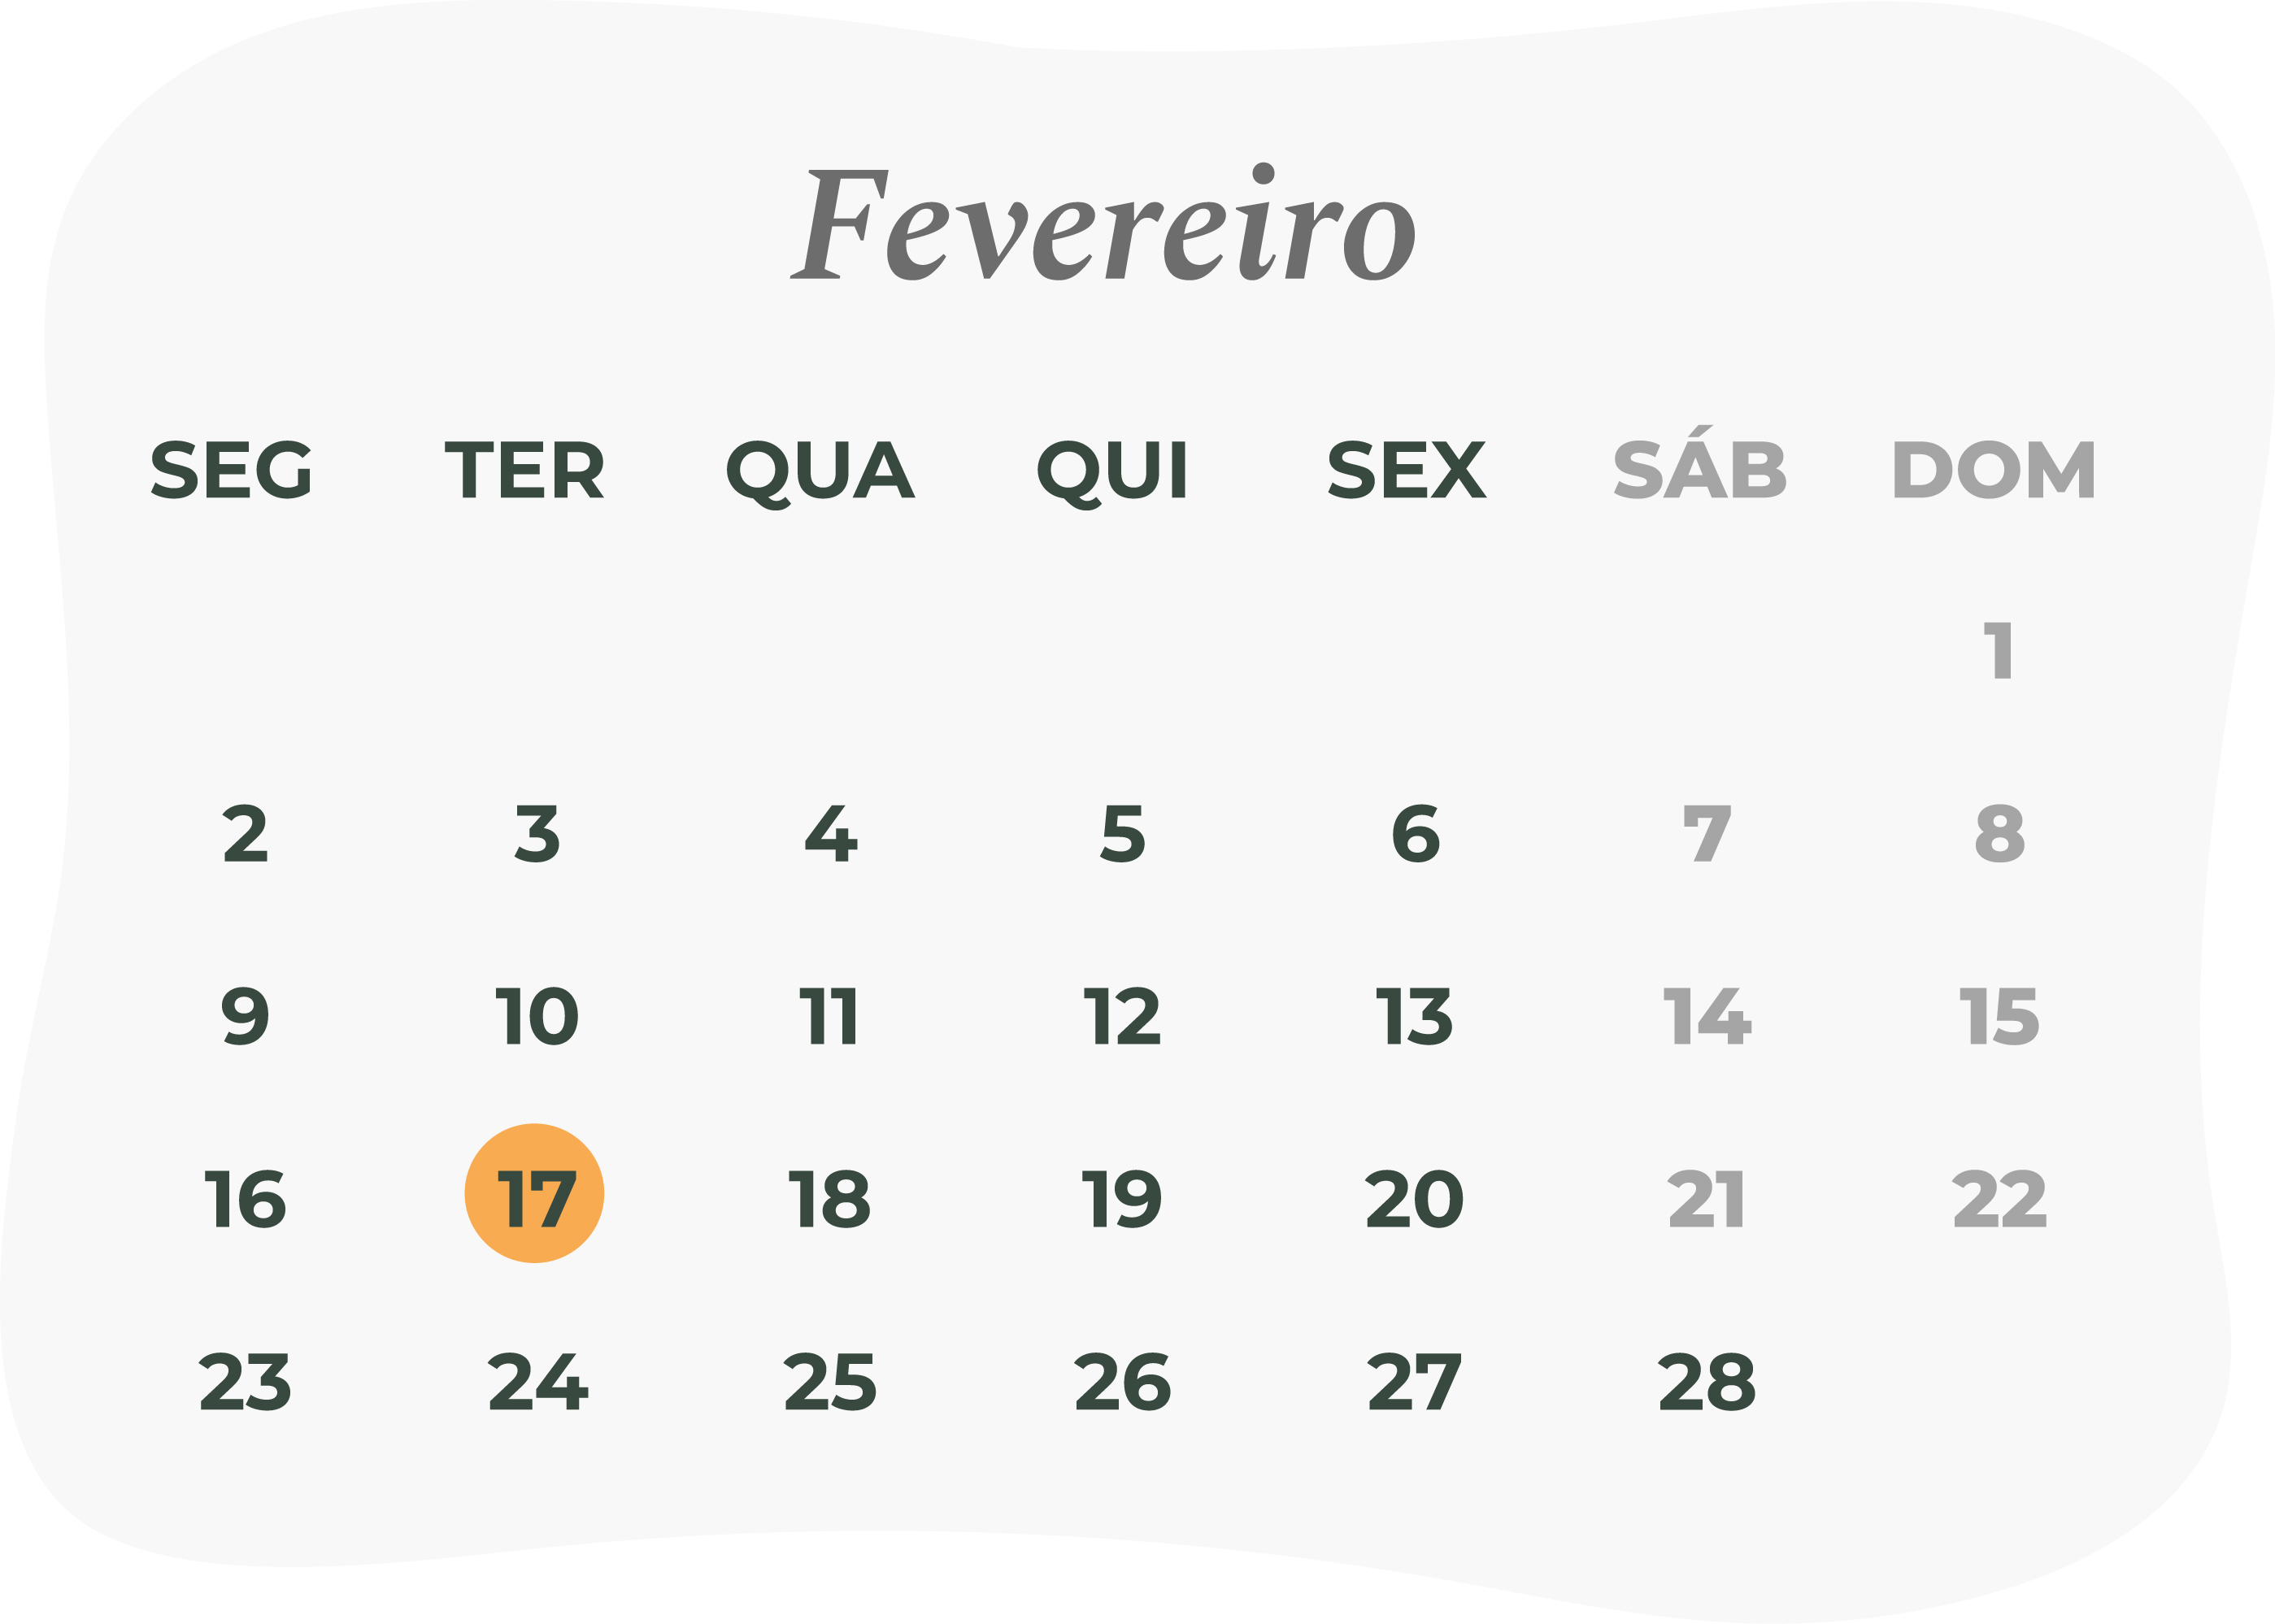
Task: Select day 1 under DOM
Action: [1997, 651]
